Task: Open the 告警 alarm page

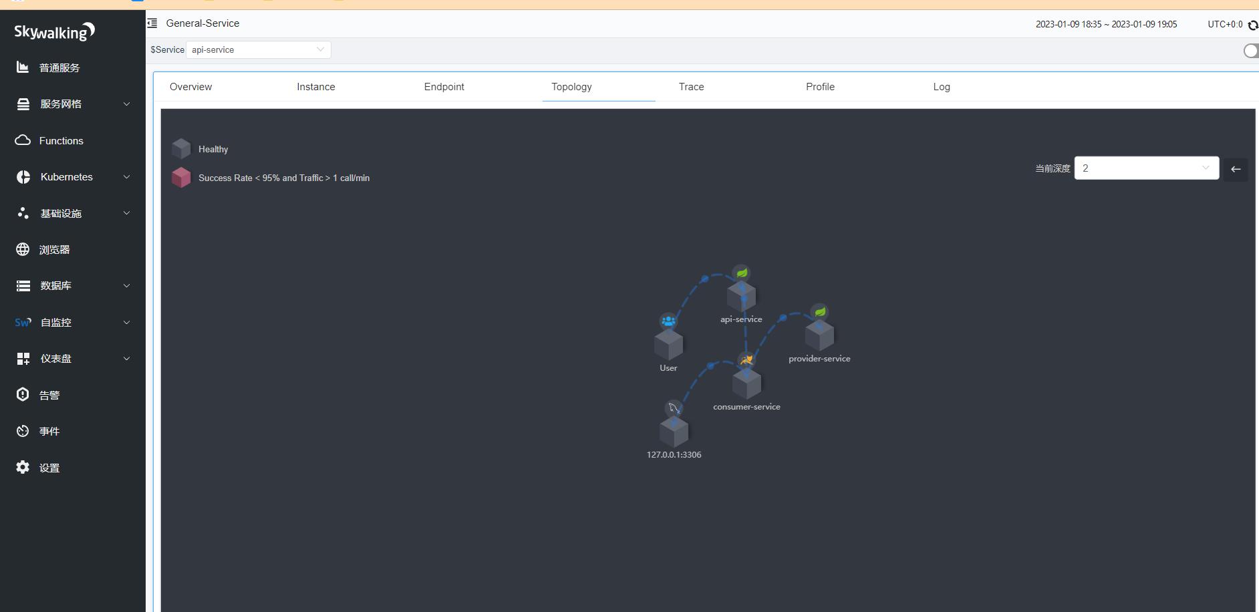Action: [x=49, y=395]
